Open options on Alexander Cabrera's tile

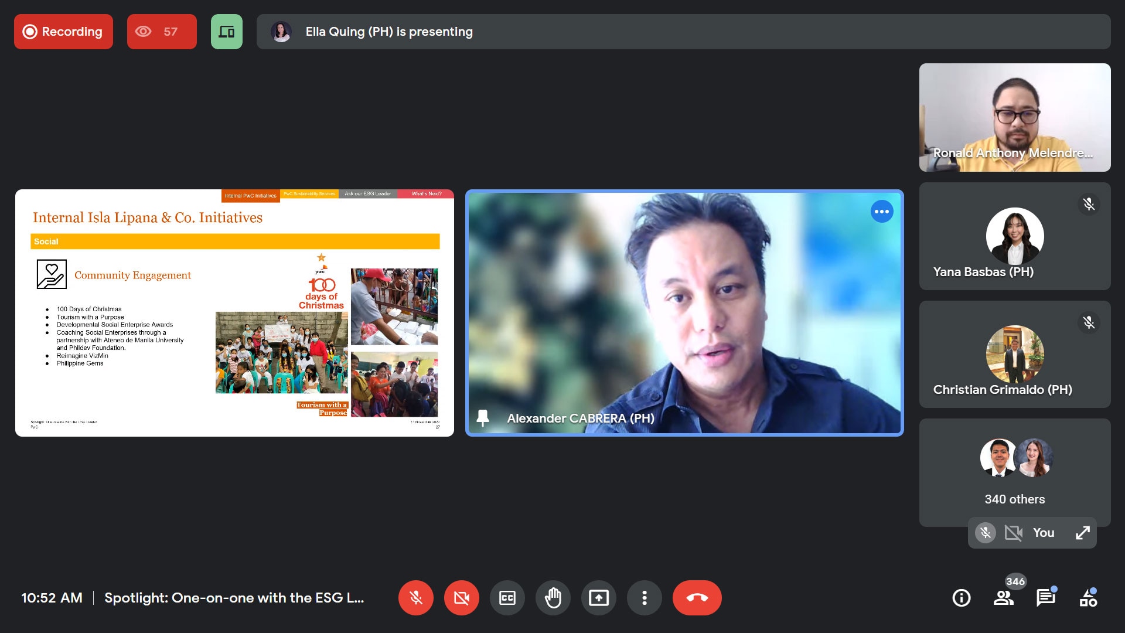882,212
